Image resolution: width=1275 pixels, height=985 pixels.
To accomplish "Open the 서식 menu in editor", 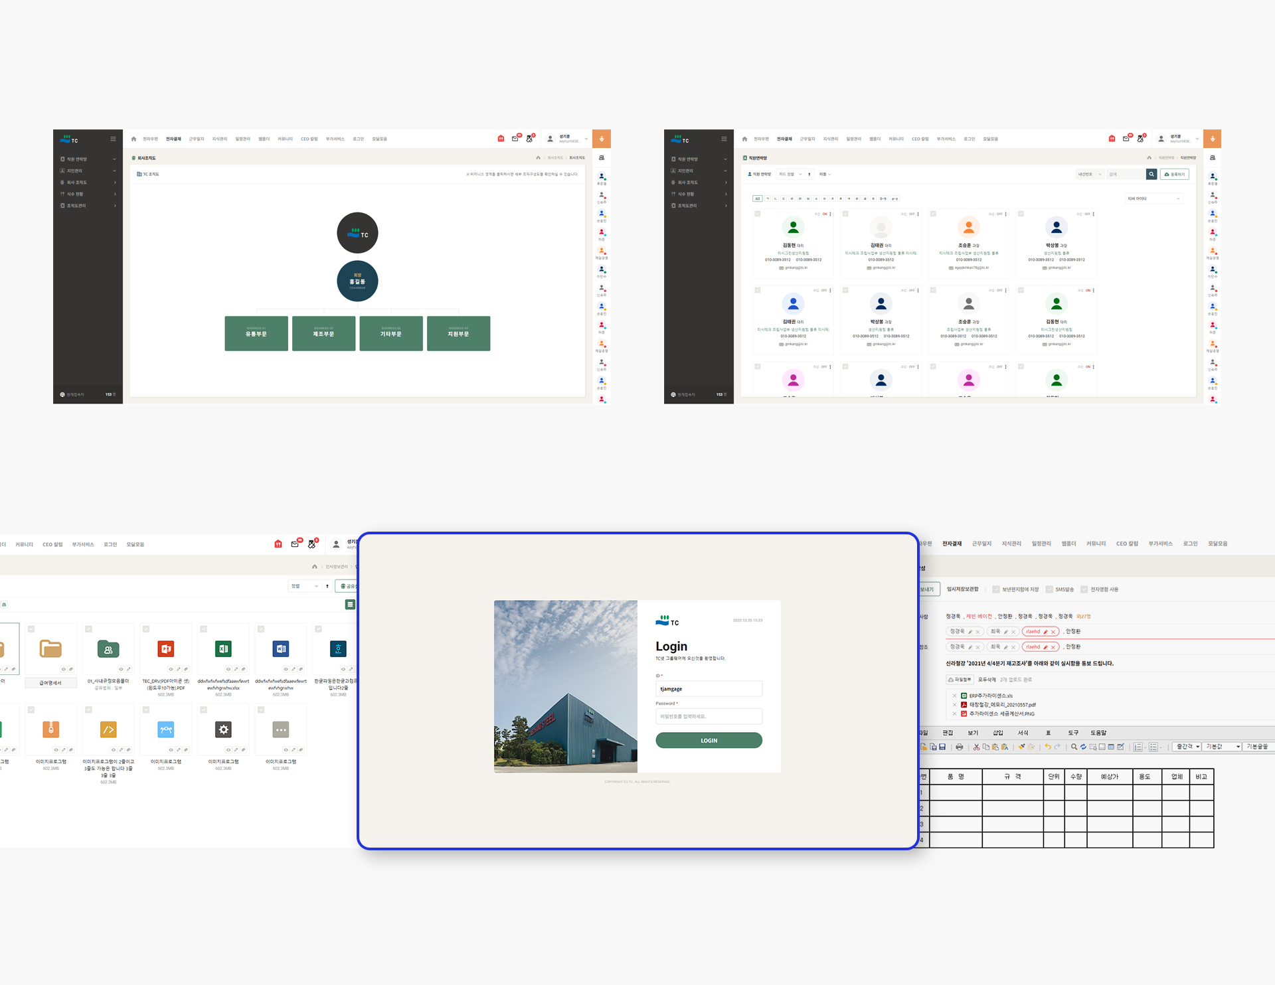I will (1023, 733).
